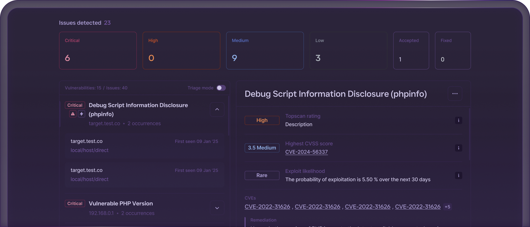Filter by Critical issues card
The width and height of the screenshot is (530, 227).
[x=98, y=51]
